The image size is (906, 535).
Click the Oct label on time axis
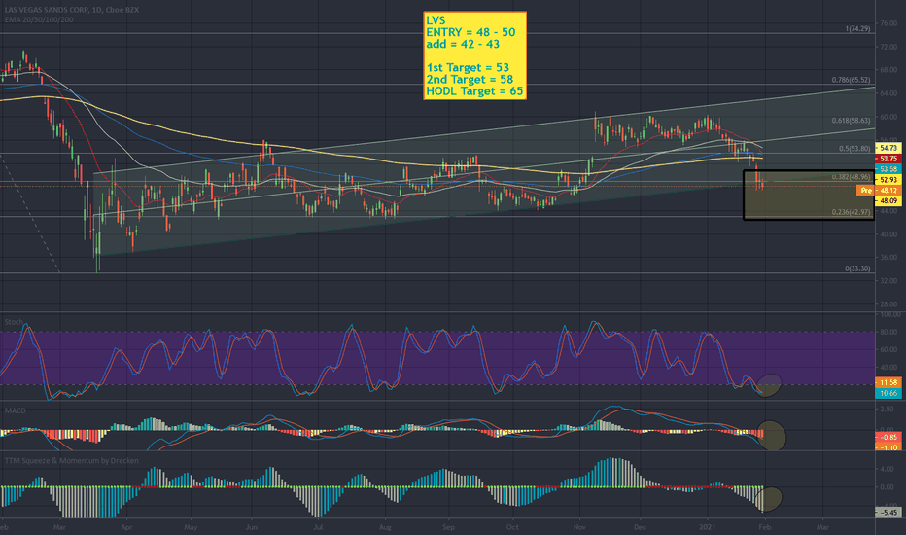point(512,527)
